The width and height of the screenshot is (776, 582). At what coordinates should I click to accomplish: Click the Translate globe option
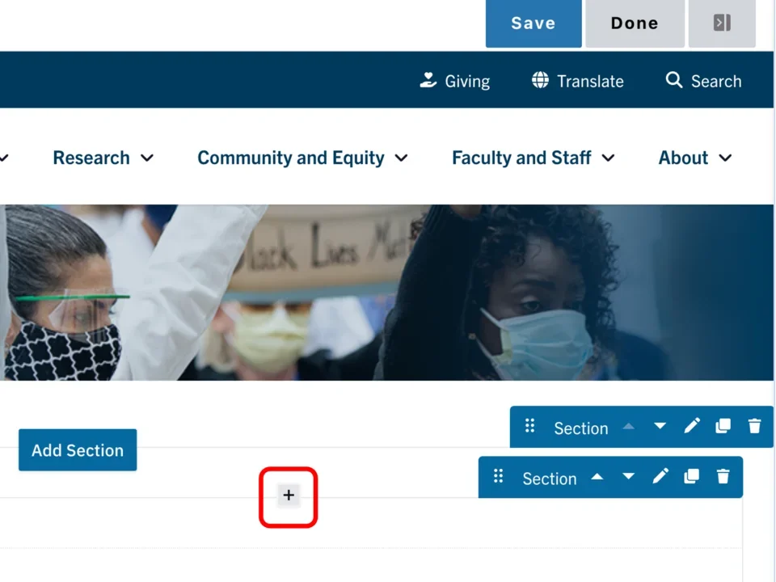577,81
